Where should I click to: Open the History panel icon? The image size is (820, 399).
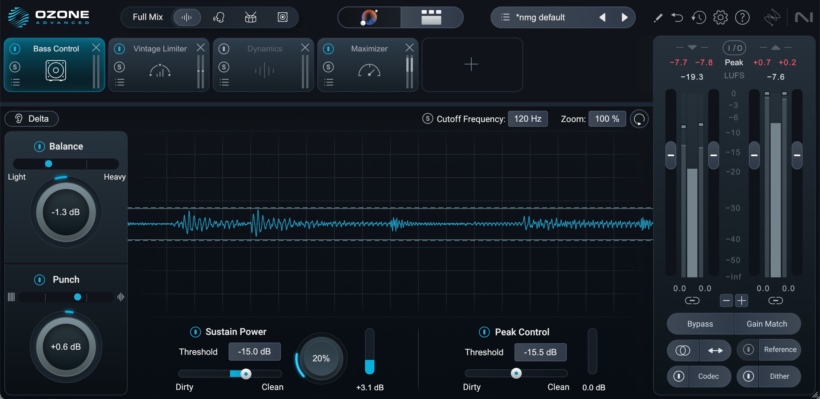(699, 17)
